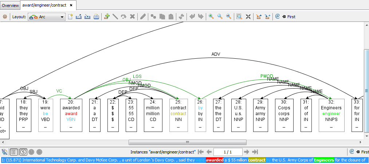Screen dimensions: 369x164
Task: Click the ADV edge label
Action: 216,54
